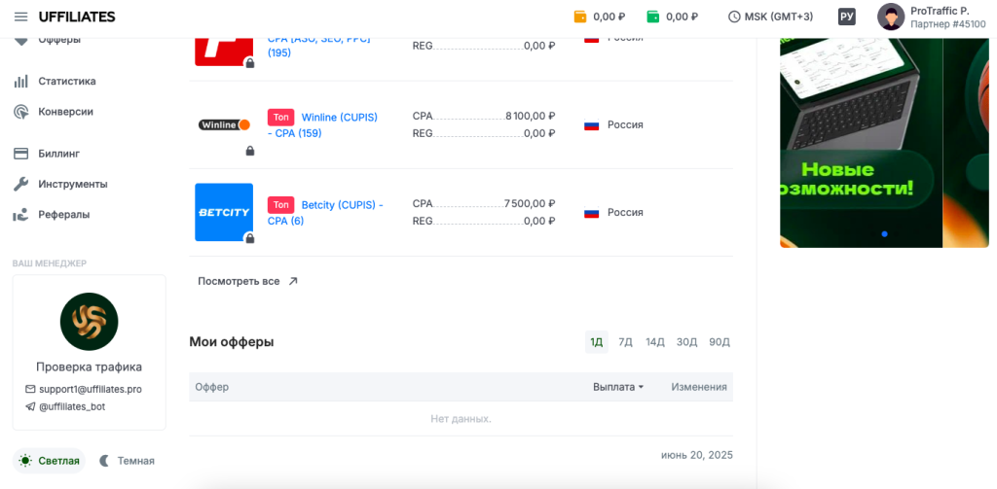Open Рефералы in the sidebar
997x489 pixels.
pyautogui.click(x=63, y=215)
